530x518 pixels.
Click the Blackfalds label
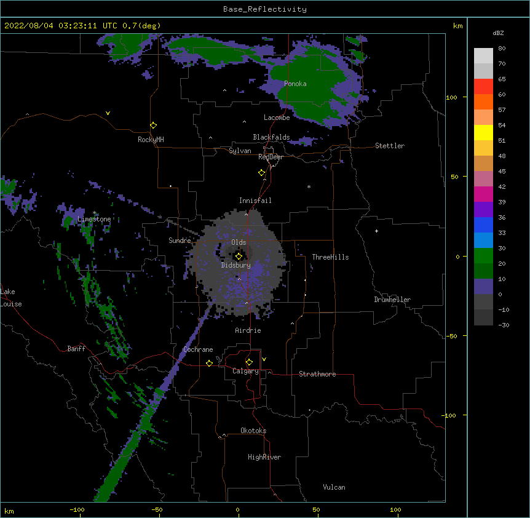[271, 137]
